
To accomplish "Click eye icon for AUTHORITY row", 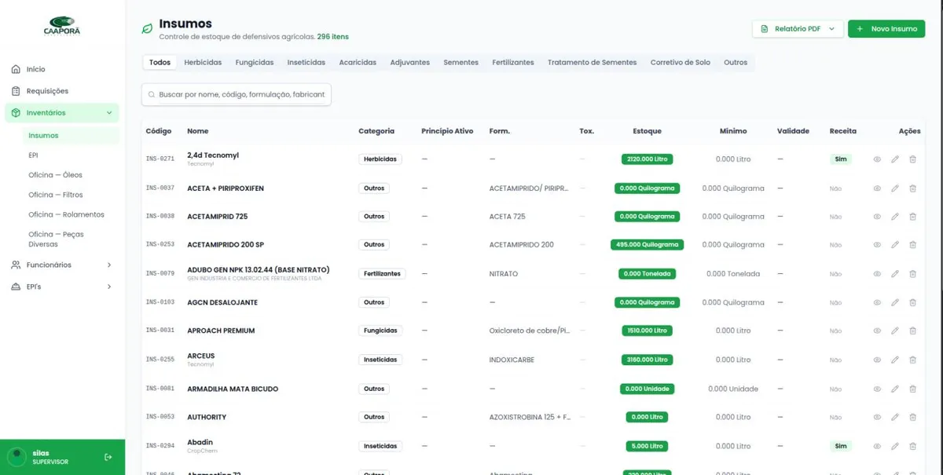I will click(877, 417).
